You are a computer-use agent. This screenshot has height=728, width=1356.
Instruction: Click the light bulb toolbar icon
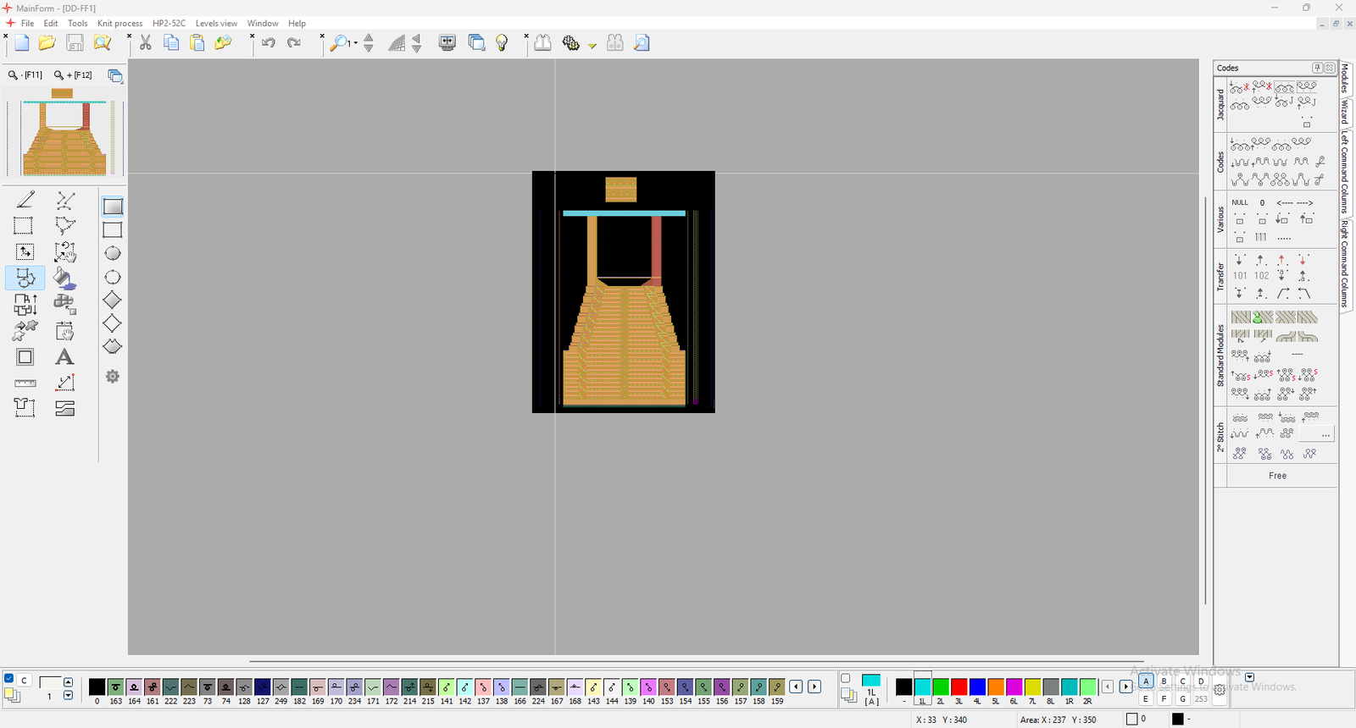(502, 43)
